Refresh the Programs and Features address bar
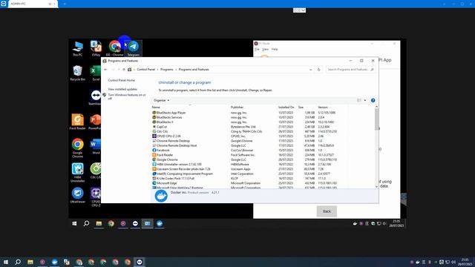Viewport: 475px width, 267px height. click(x=318, y=70)
